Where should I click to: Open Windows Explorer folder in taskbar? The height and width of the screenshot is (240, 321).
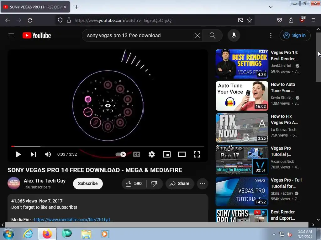[86, 234]
